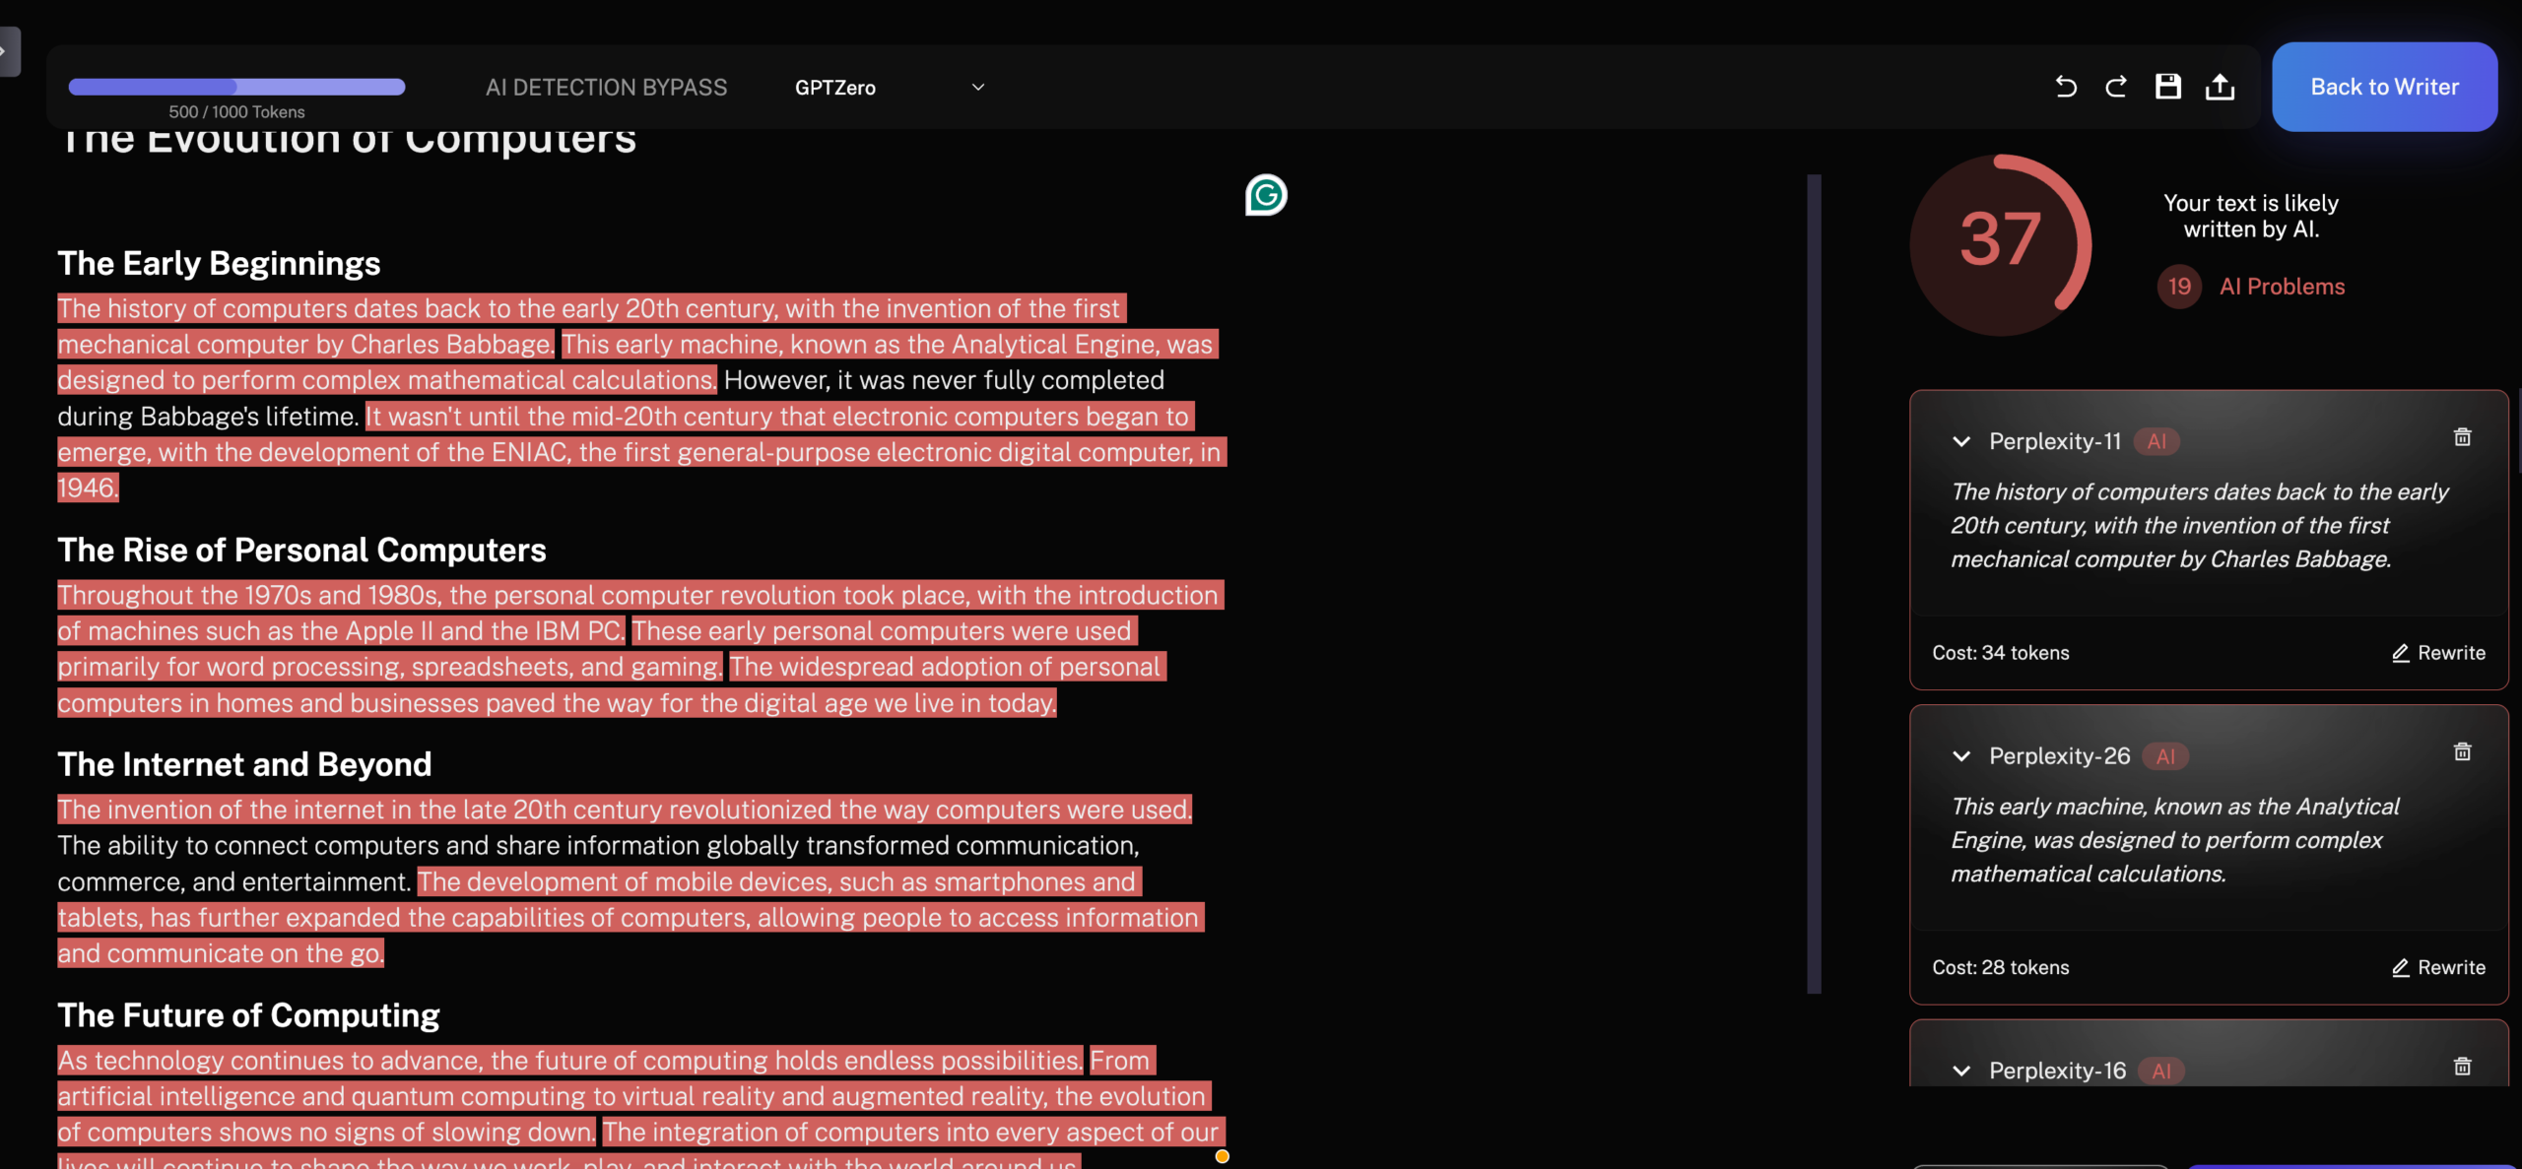Click the export share icon
Image resolution: width=2522 pixels, height=1169 pixels.
click(2220, 87)
